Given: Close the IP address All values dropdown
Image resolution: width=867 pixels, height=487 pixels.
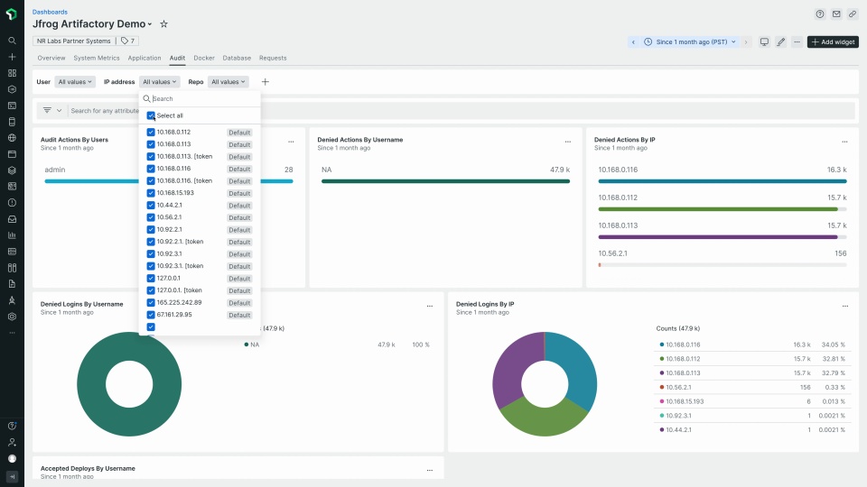Looking at the screenshot, I should tap(159, 82).
